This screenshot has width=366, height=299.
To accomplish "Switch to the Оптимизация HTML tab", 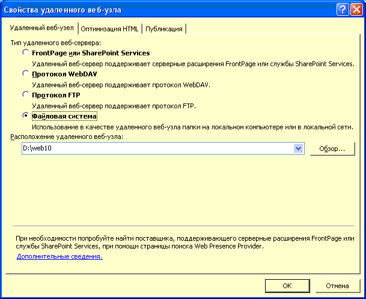I will click(110, 29).
